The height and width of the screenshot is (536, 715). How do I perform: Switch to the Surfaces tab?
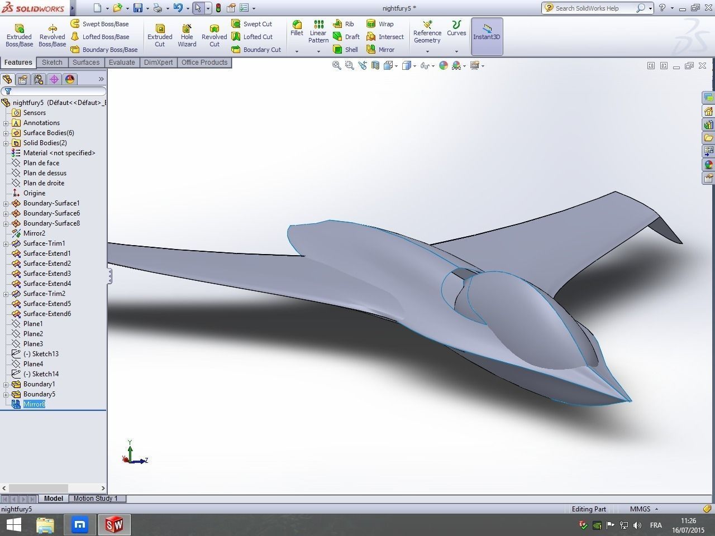point(86,63)
